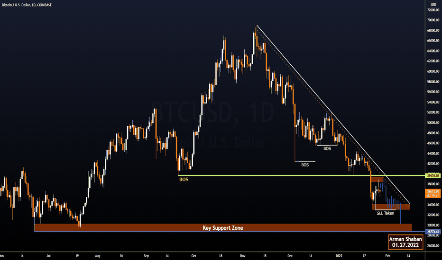Viewport: 442px width, 260px height.
Task: Click the 48000.00 price axis label
Action: pyautogui.click(x=433, y=133)
